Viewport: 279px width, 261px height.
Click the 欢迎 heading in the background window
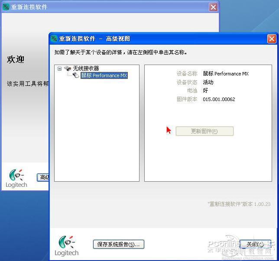[16, 59]
